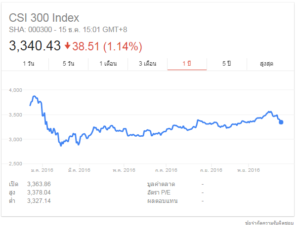The height and width of the screenshot is (233, 299).
Task: Click the CSI 300 Index title
Action: (44, 18)
